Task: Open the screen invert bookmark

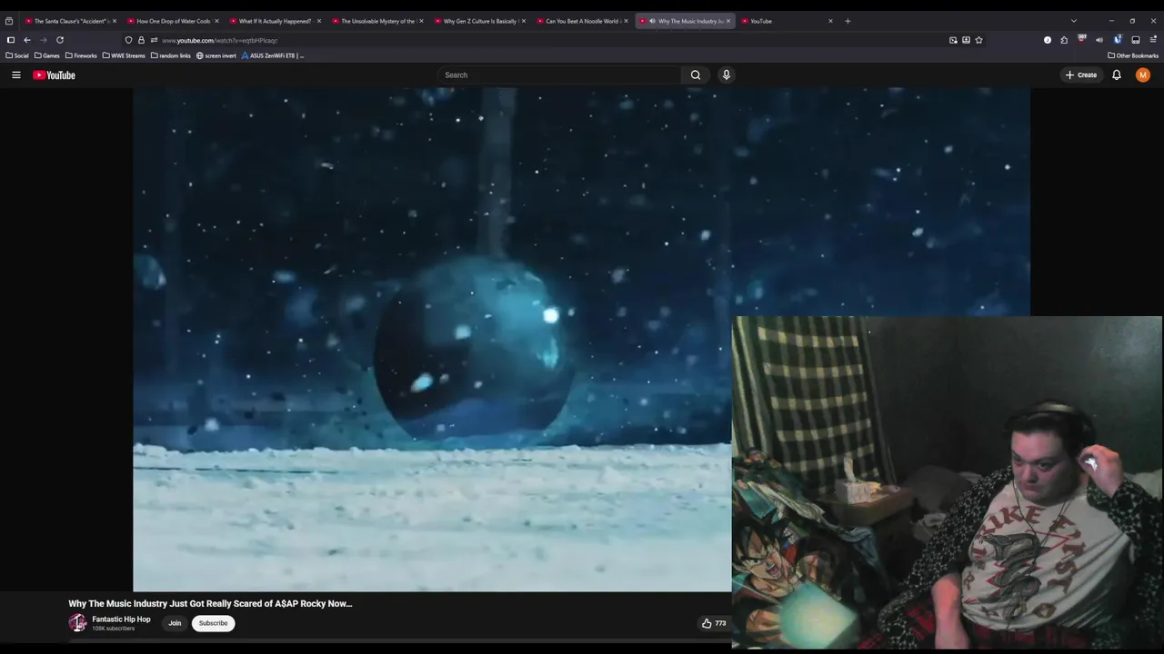Action: 216,55
